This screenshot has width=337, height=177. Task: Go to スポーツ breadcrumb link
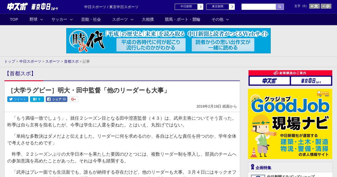point(53,62)
